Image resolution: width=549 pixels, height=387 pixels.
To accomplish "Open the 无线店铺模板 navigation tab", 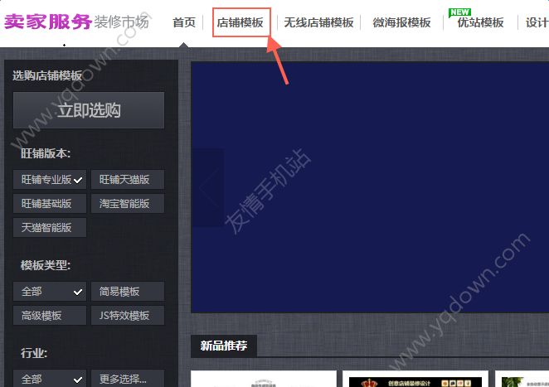I will point(318,22).
